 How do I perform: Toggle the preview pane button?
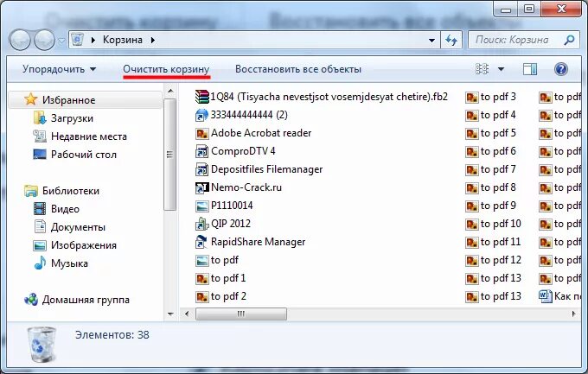click(530, 69)
